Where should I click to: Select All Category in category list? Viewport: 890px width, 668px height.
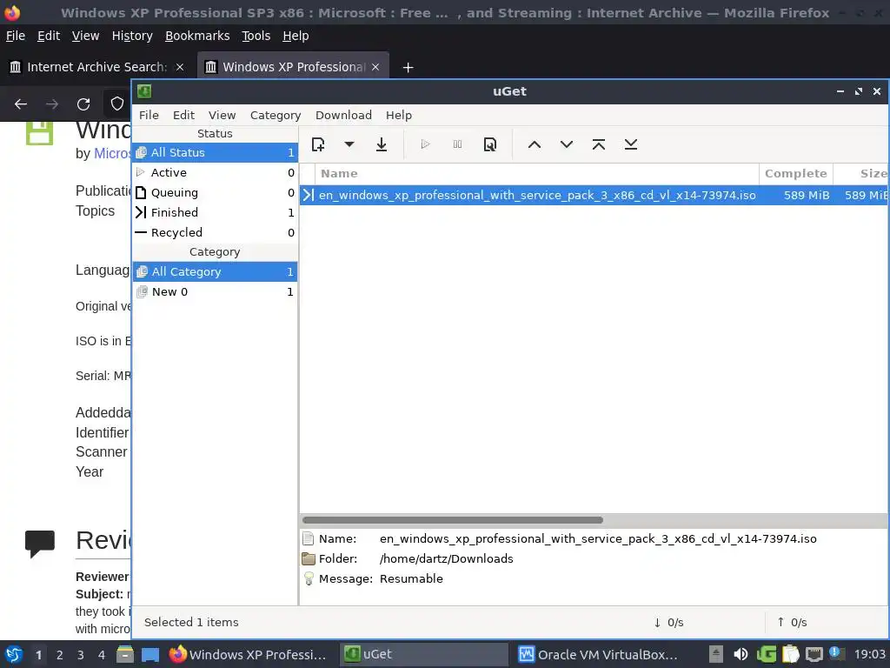[x=216, y=271]
